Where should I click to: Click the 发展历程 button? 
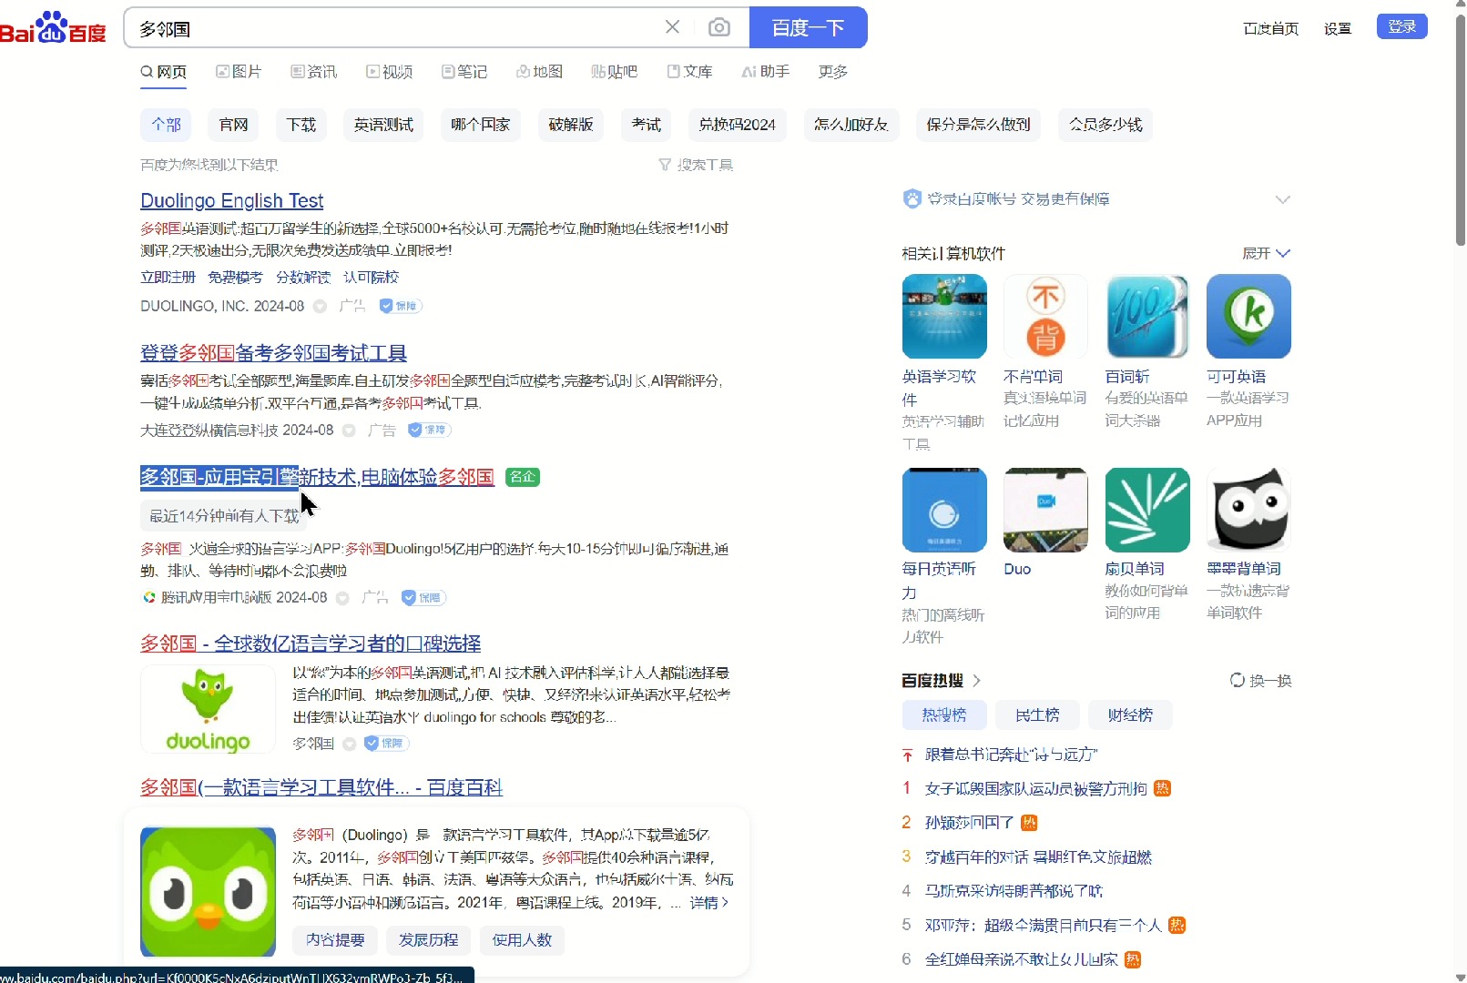428,940
